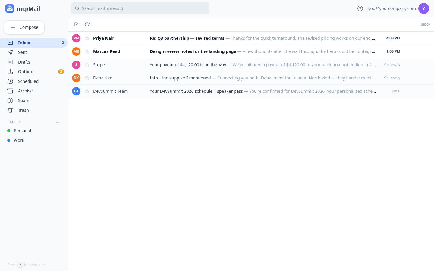Open Intro: the supplier I mentioned email
The height and width of the screenshot is (271, 434).
click(x=251, y=78)
